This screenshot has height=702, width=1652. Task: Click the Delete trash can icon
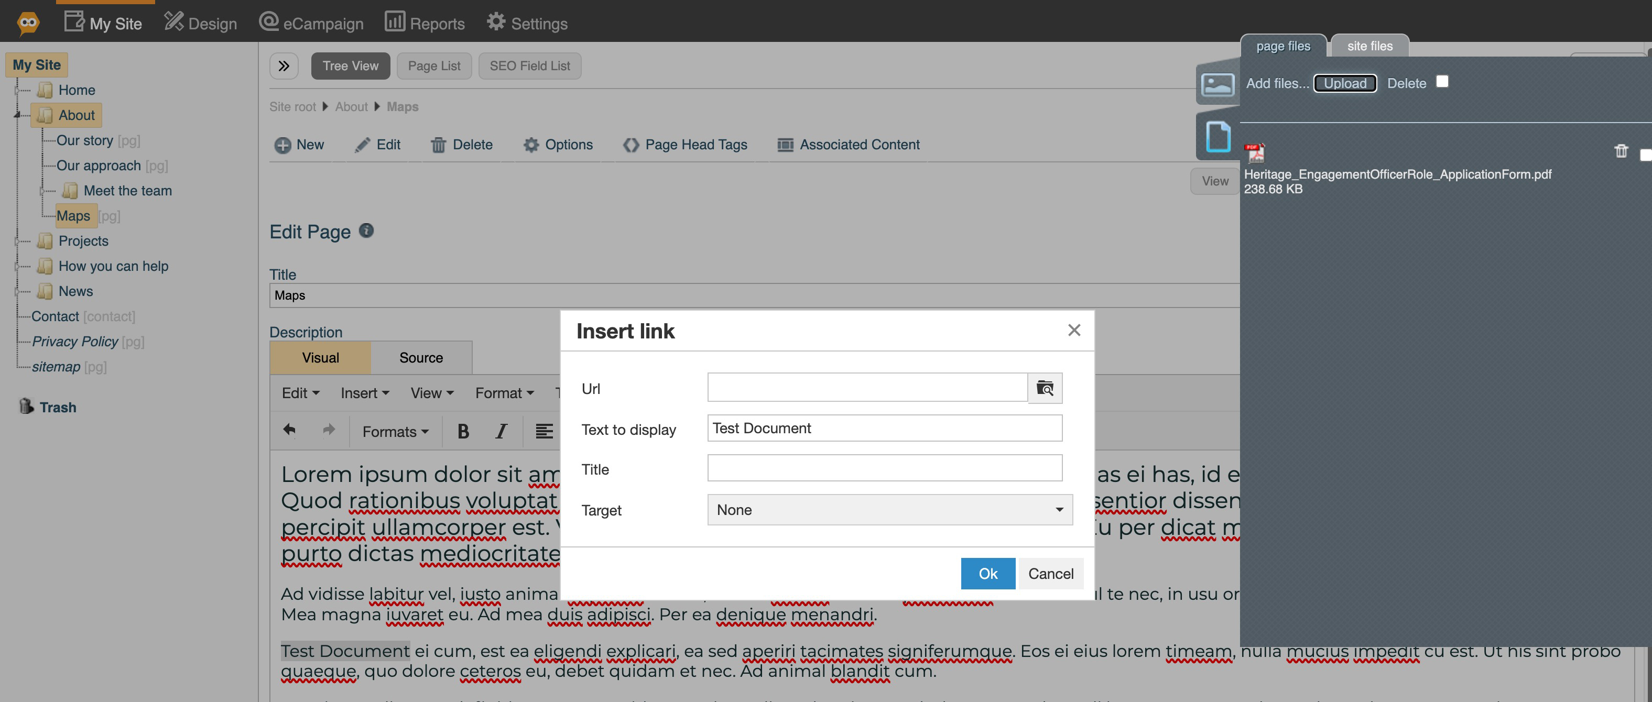tap(438, 145)
